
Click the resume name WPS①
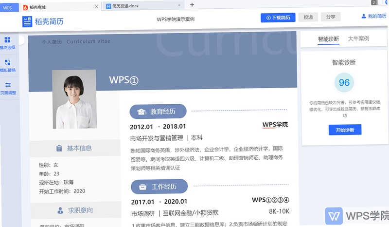tap(124, 80)
